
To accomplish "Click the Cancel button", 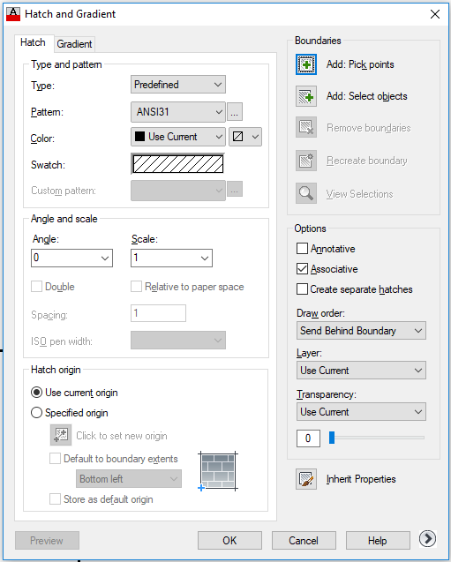I will (x=304, y=541).
